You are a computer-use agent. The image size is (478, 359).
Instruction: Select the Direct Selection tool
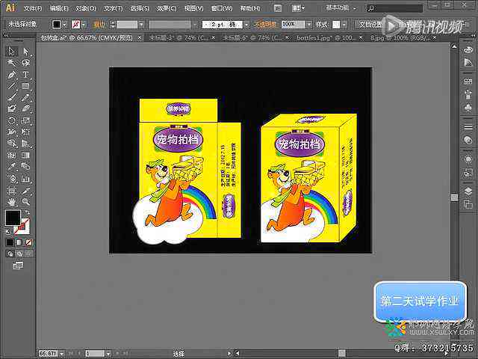tap(25, 51)
